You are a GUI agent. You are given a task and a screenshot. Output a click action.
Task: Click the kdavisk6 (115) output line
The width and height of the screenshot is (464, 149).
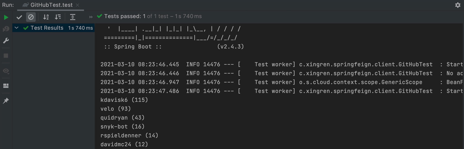(124, 100)
